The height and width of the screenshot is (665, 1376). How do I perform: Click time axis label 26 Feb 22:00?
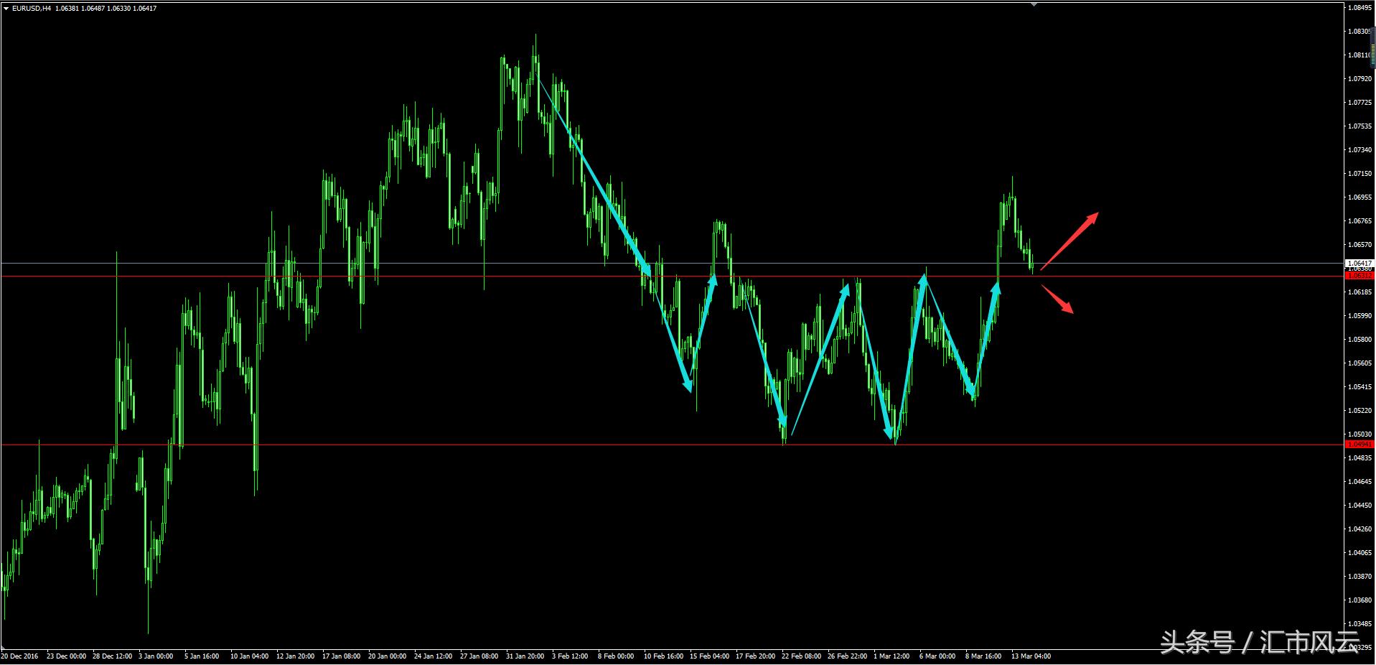point(848,656)
